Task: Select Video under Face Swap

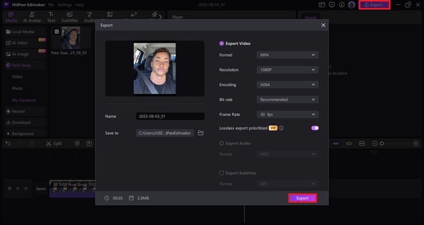Action: pyautogui.click(x=17, y=77)
